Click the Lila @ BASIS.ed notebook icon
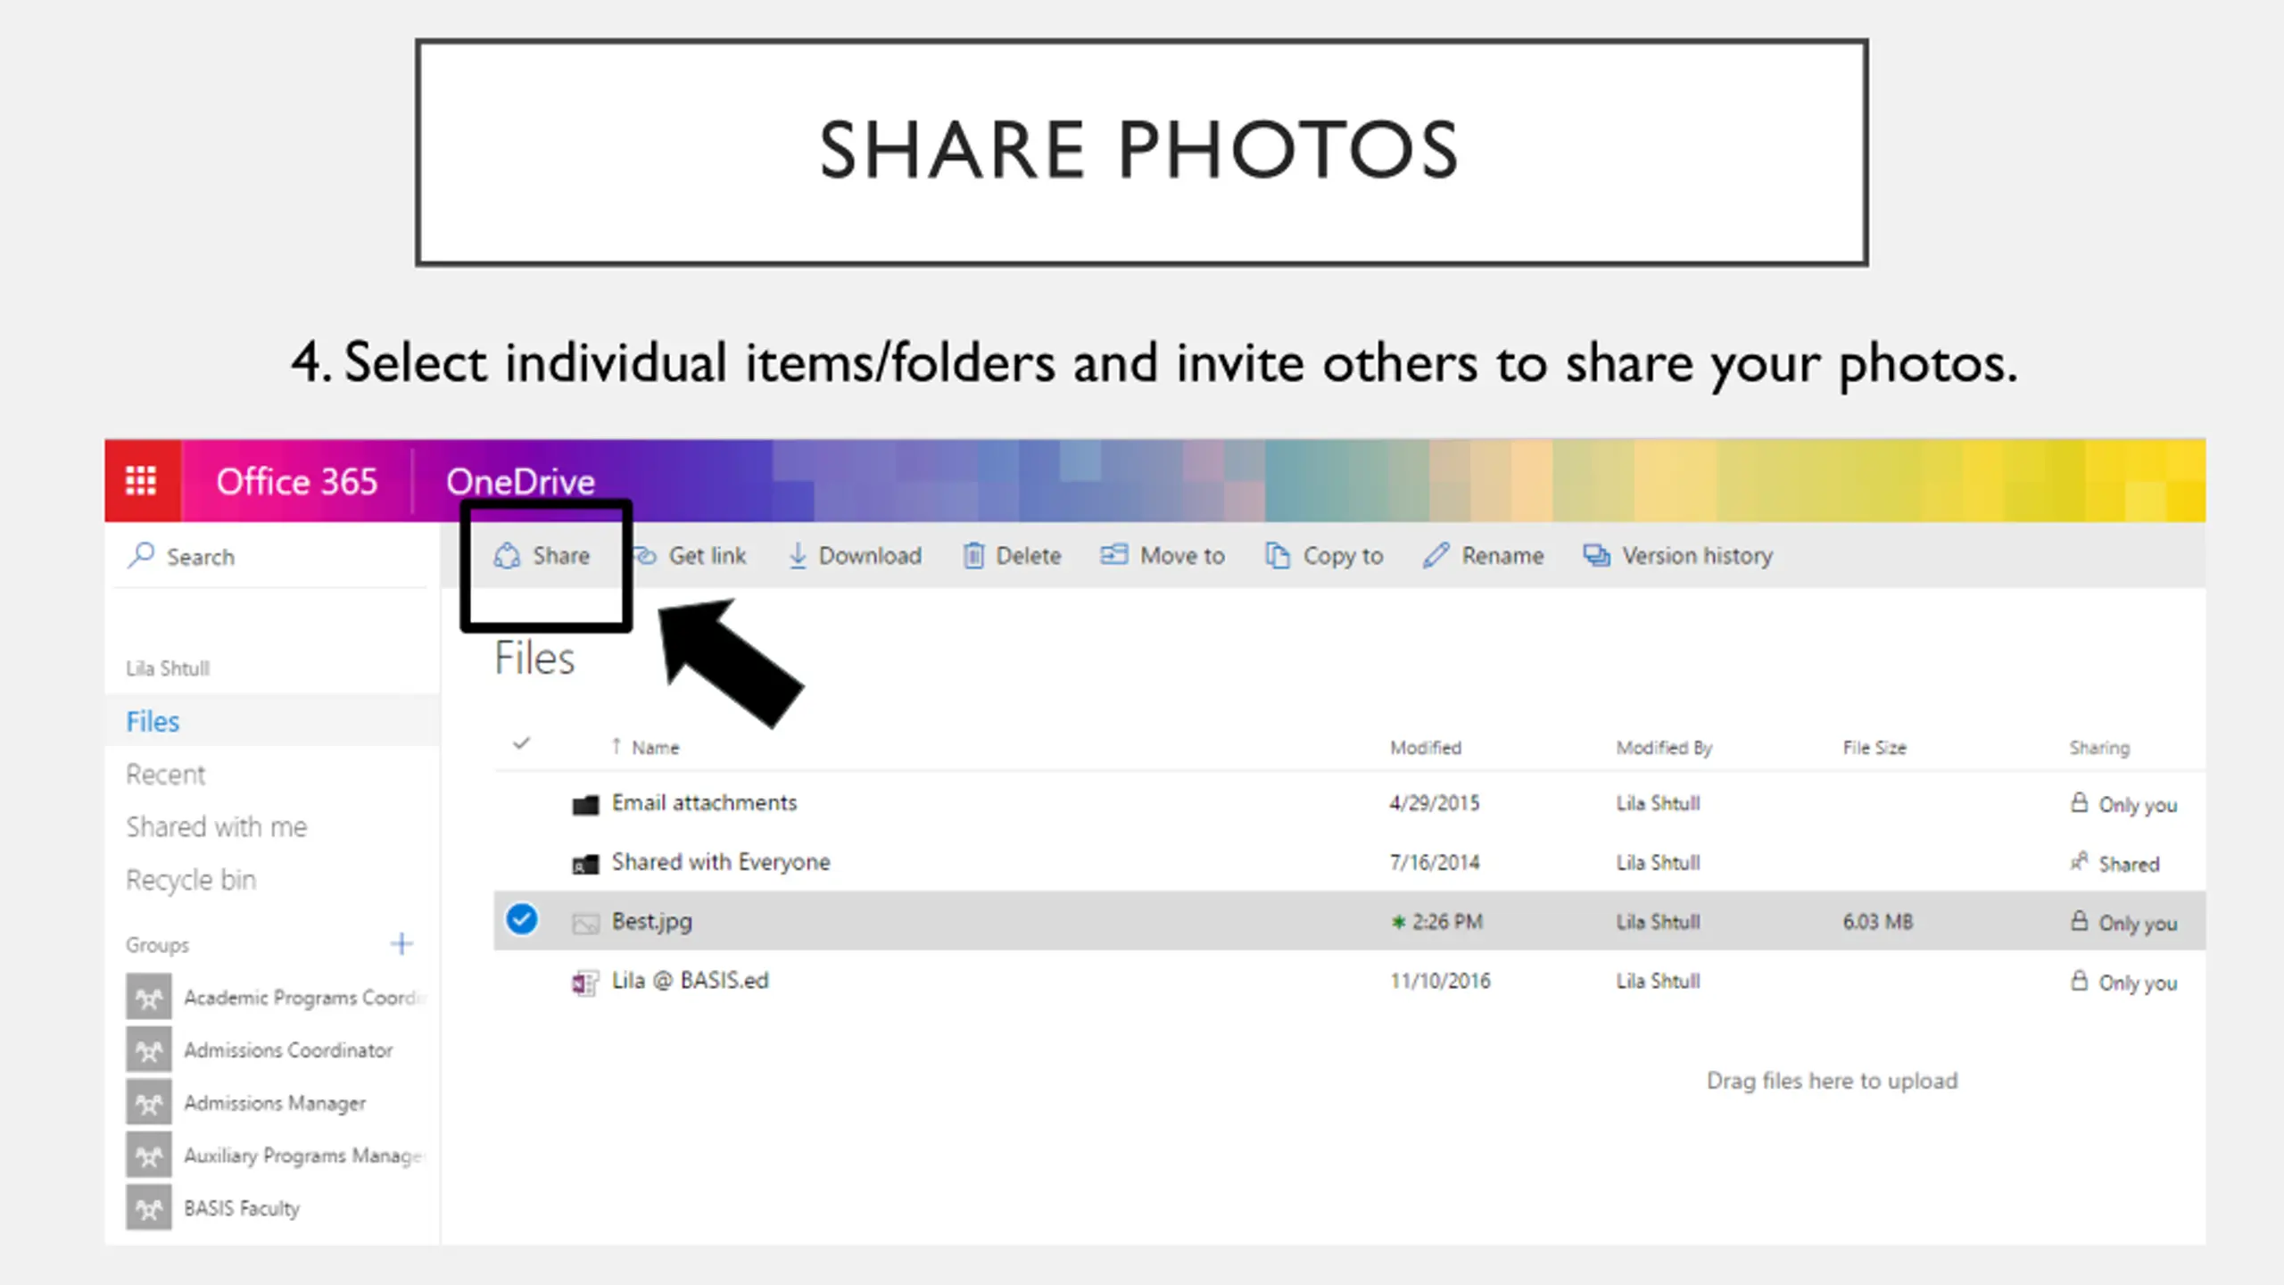The image size is (2284, 1285). coord(585,982)
